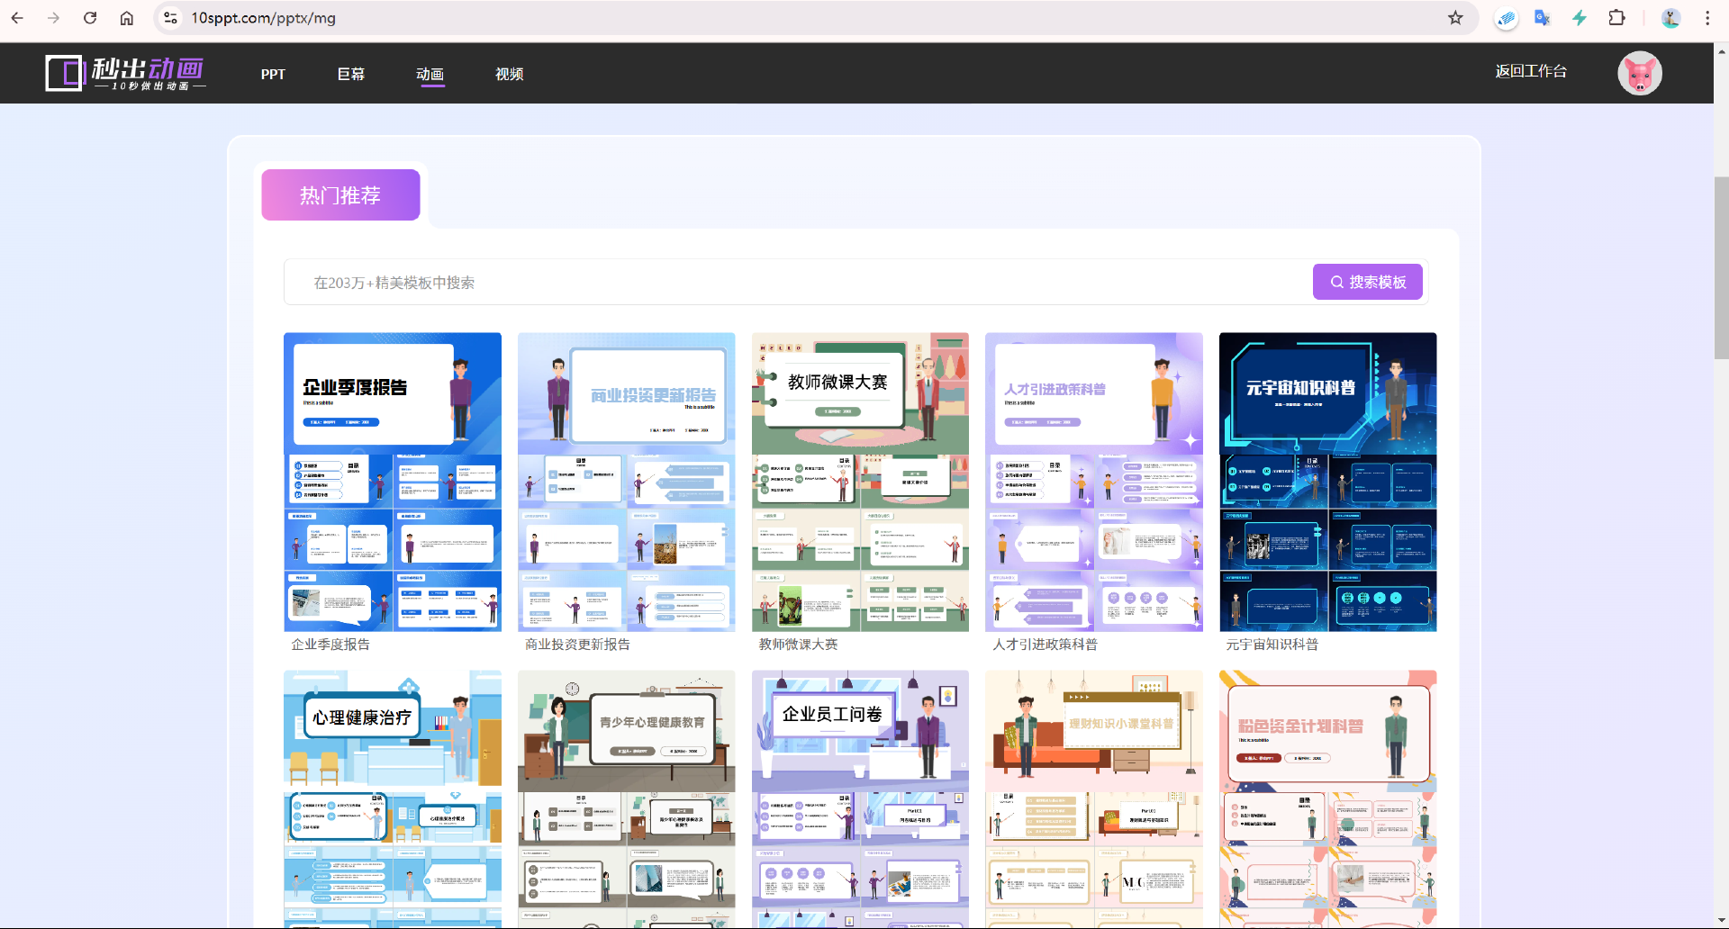
Task: Open the 企业季度报告 template thumbnail
Action: tap(393, 482)
